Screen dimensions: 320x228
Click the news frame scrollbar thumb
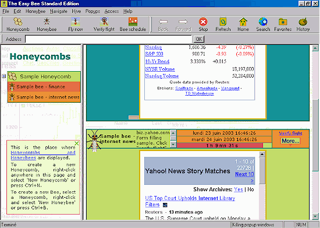pyautogui.click(x=262, y=171)
